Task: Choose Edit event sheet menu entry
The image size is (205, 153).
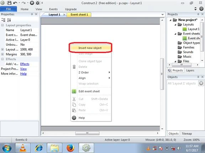Action: pyautogui.click(x=91, y=91)
